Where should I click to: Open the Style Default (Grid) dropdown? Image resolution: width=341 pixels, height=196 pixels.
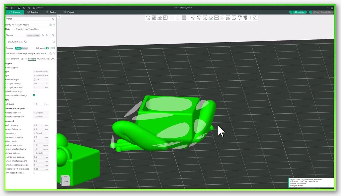pyautogui.click(x=41, y=75)
